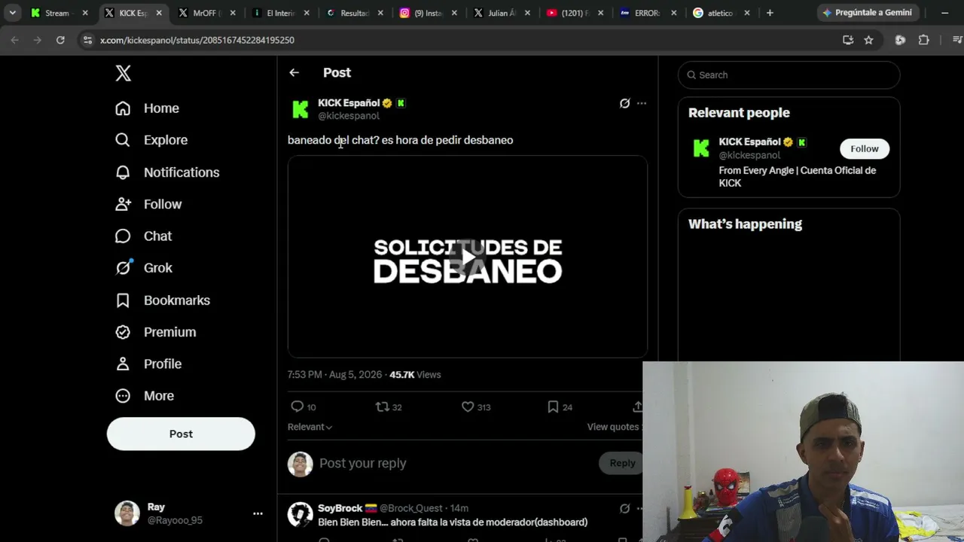964x542 pixels.
Task: Click the browser address bar URL
Action: (197, 40)
